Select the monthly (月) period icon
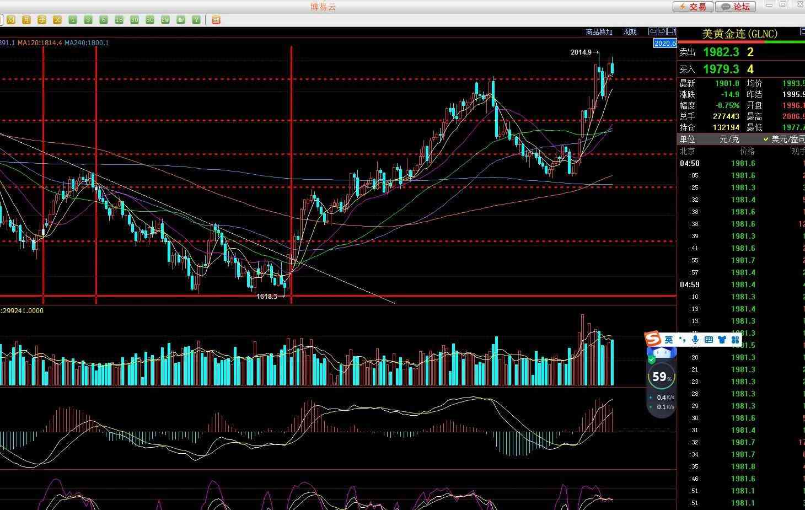 tap(26, 20)
